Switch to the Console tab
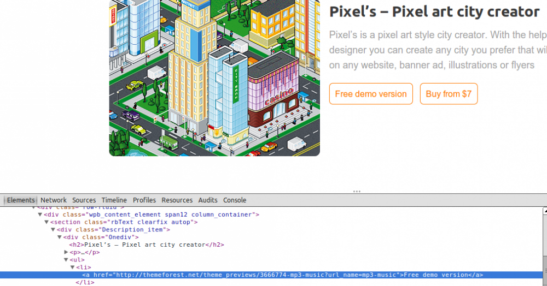The width and height of the screenshot is (547, 286). 235,200
